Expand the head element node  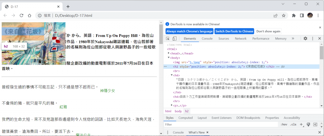(169, 53)
